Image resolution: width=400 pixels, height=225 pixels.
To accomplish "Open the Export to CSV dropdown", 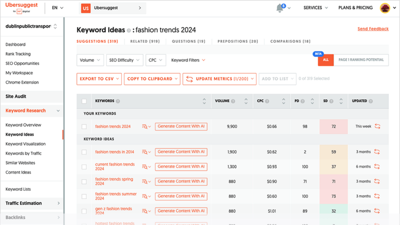I will coord(99,79).
